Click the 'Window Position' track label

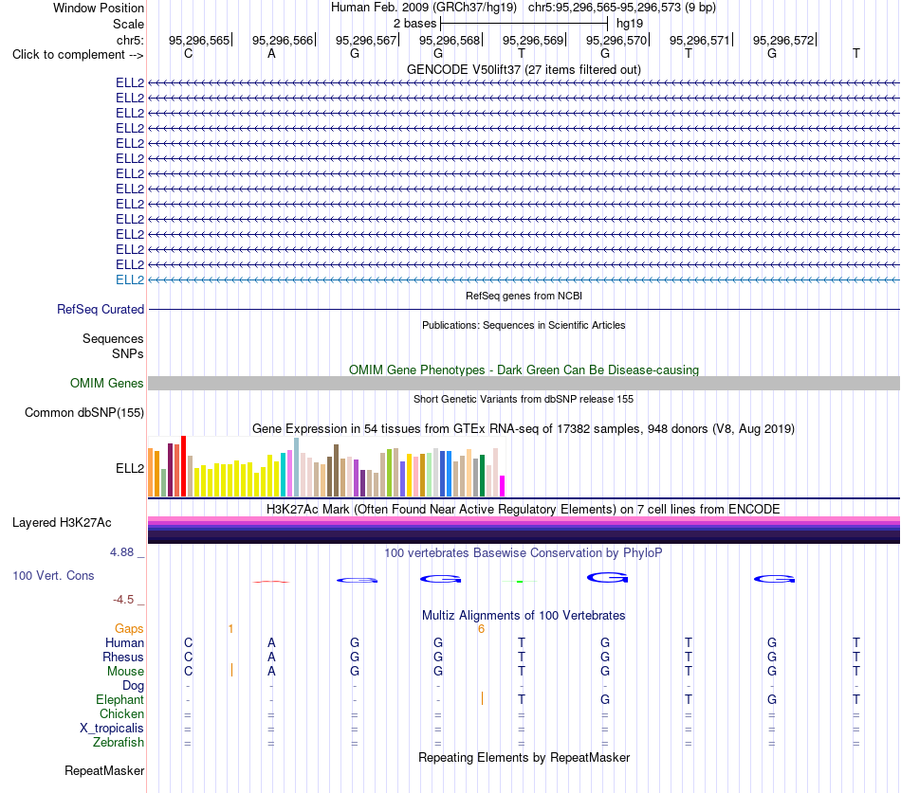[x=99, y=8]
